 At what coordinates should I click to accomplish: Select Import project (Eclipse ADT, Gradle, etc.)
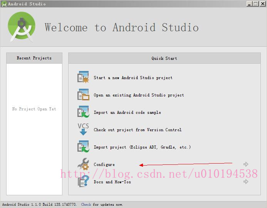142,147
